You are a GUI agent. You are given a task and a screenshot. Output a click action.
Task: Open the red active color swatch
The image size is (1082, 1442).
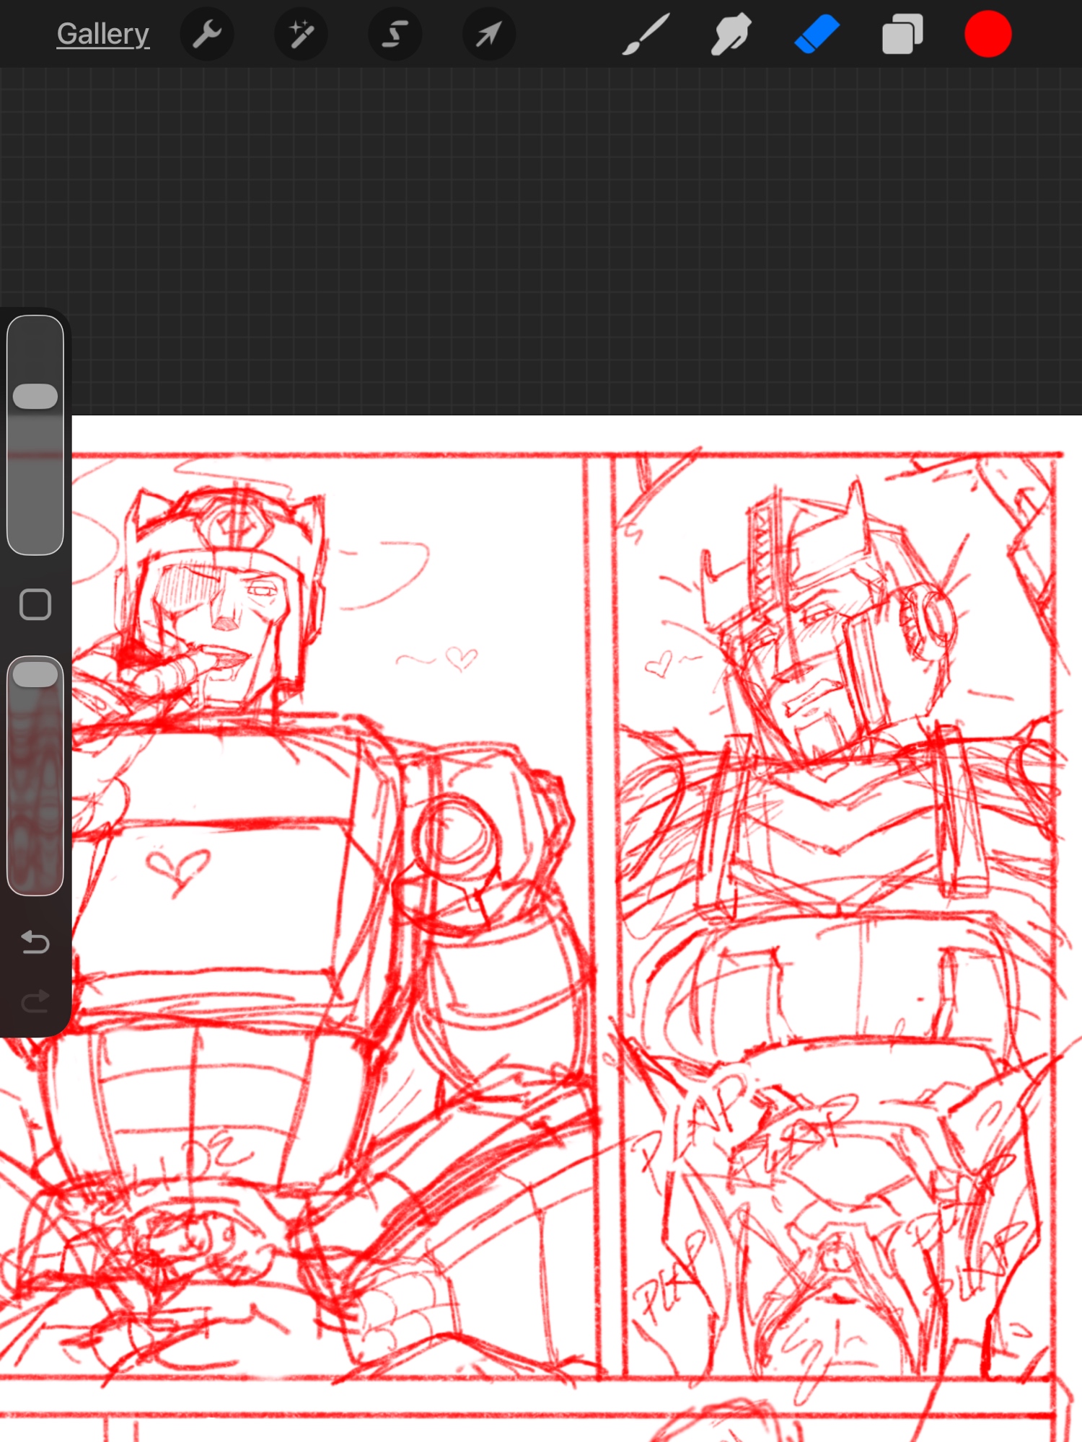(x=988, y=34)
